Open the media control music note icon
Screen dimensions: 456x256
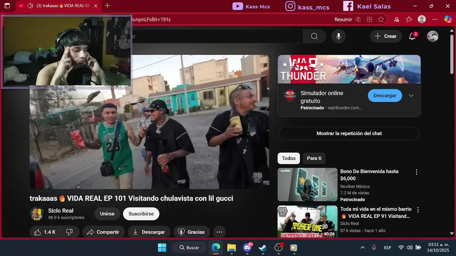click(x=397, y=20)
